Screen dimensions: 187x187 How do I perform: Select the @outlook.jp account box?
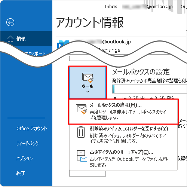click(x=121, y=46)
